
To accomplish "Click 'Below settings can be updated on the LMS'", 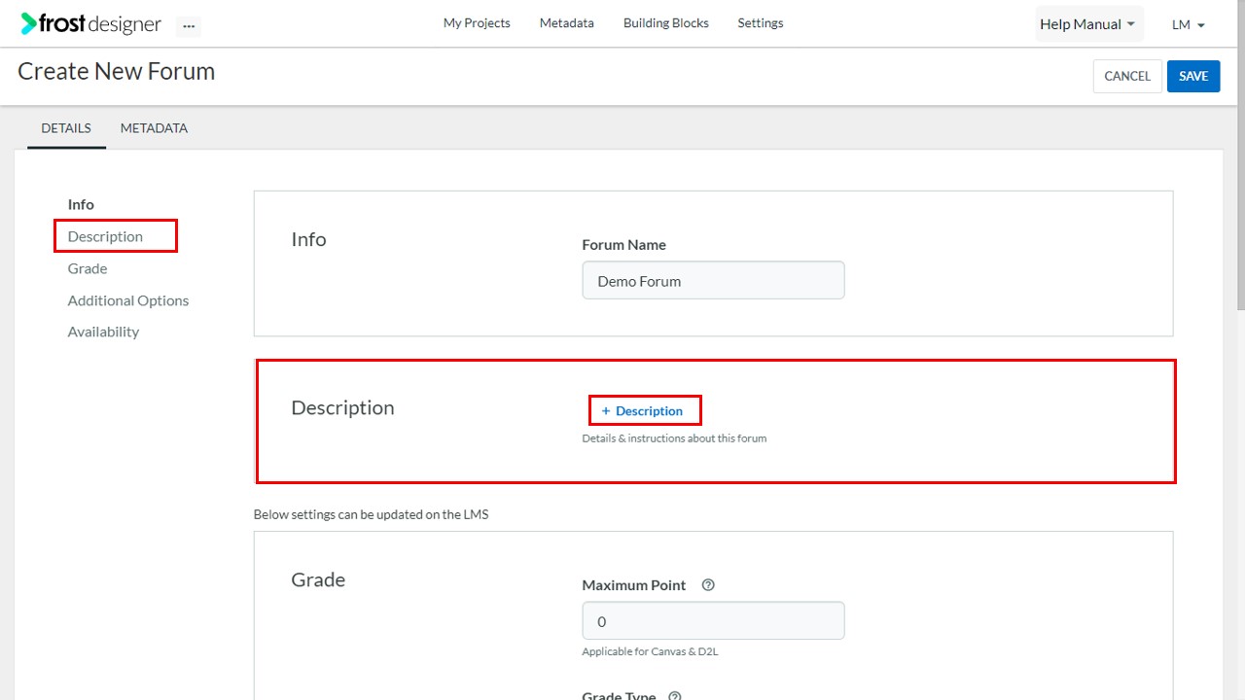I will [371, 514].
